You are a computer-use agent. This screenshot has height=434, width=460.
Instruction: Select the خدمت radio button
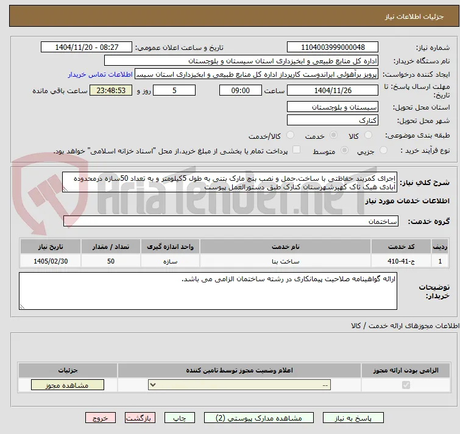(333, 135)
